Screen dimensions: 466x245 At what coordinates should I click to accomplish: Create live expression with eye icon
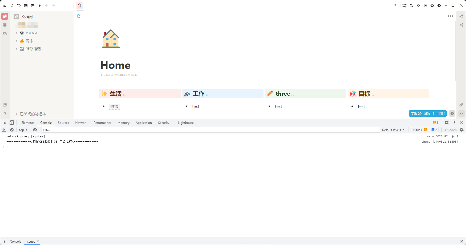(x=35, y=130)
